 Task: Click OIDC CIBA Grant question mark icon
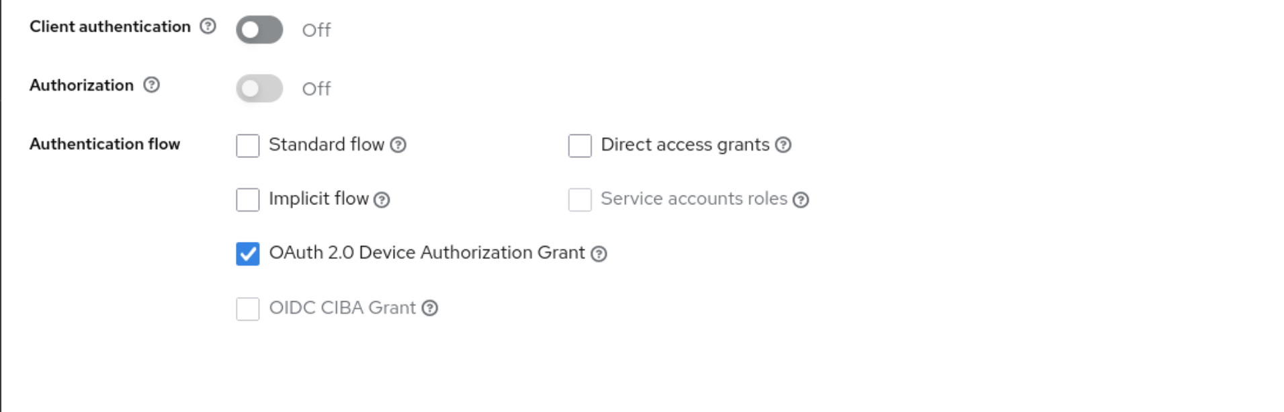point(430,308)
